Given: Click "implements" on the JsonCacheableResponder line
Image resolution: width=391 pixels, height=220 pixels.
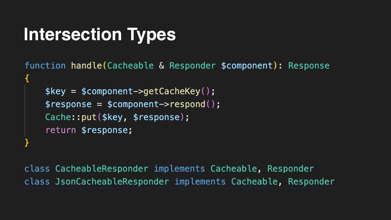Looking at the screenshot, I should 200,181.
